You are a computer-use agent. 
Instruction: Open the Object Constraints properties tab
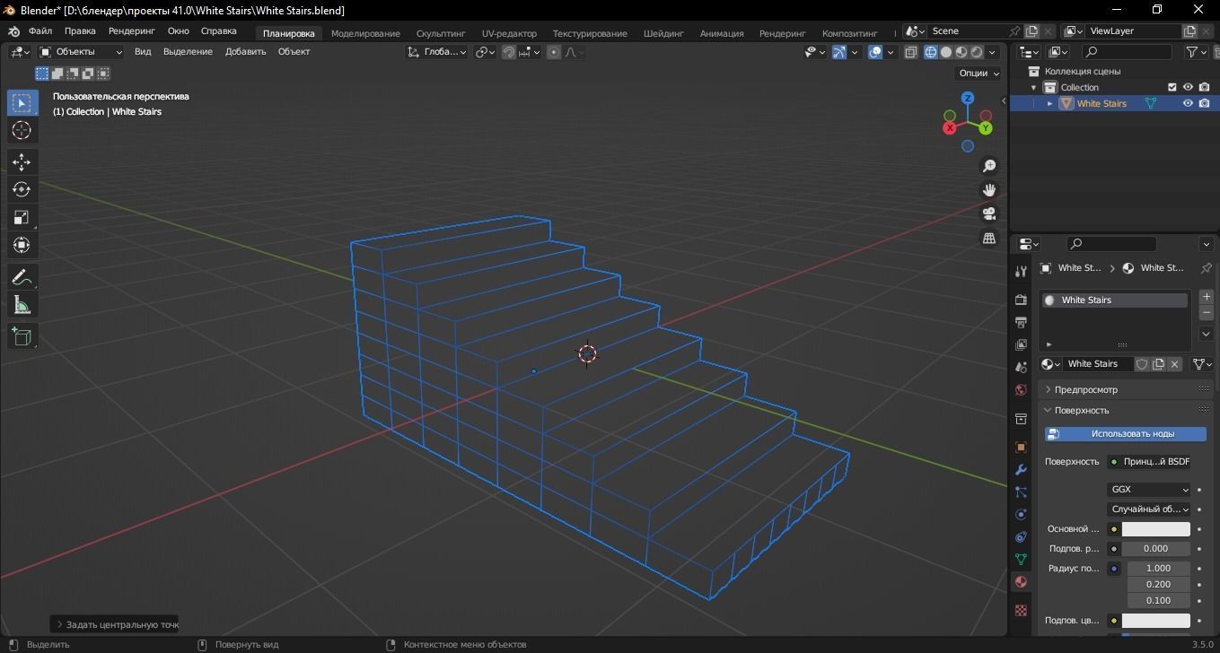(x=1021, y=536)
